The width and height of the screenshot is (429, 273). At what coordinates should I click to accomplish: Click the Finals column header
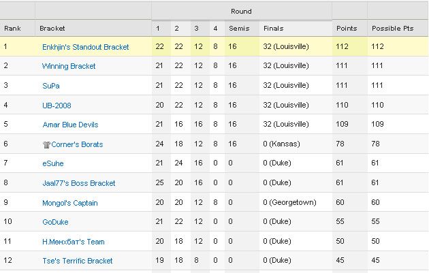[272, 29]
